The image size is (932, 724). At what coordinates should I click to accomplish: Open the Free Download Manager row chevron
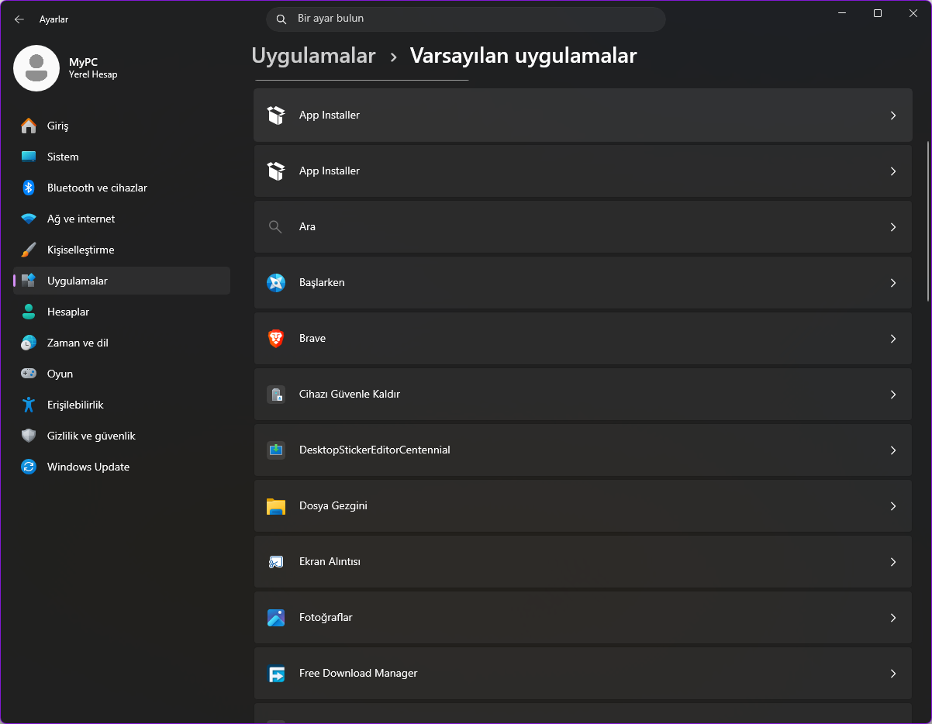coord(893,673)
